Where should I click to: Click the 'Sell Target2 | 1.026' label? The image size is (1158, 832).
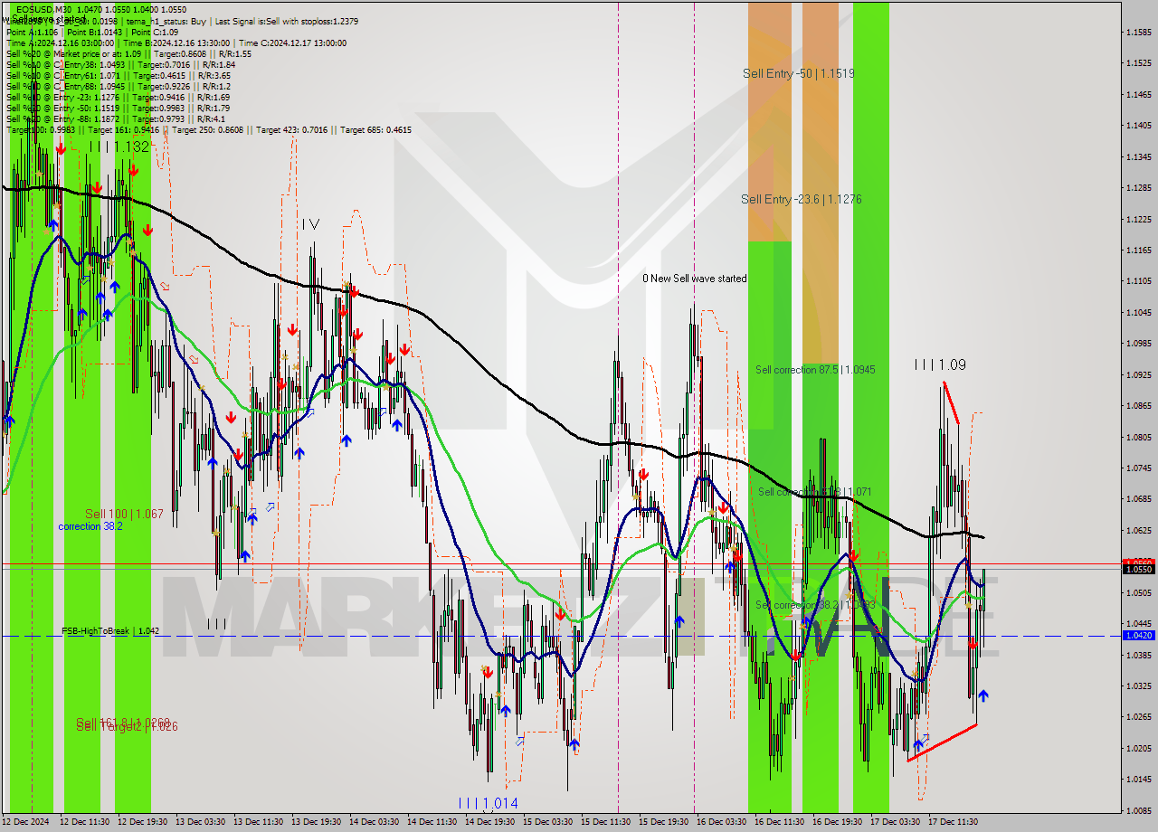(127, 726)
